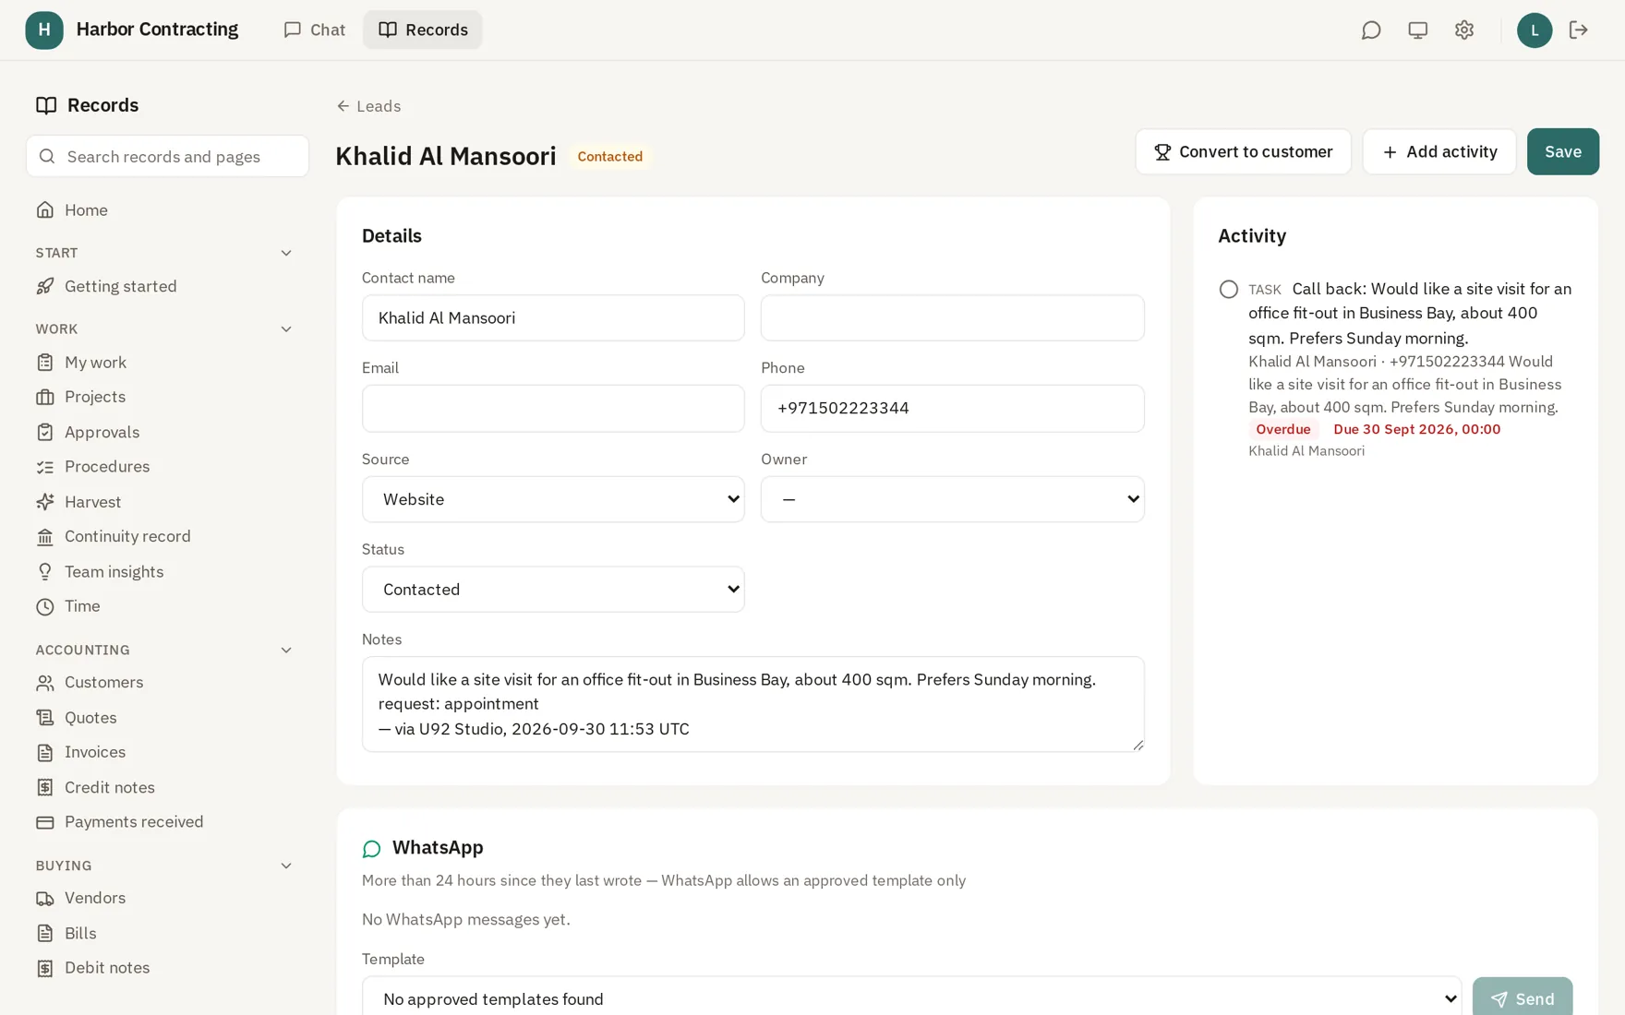Click the WhatsApp Send button
1625x1015 pixels.
pos(1522,997)
